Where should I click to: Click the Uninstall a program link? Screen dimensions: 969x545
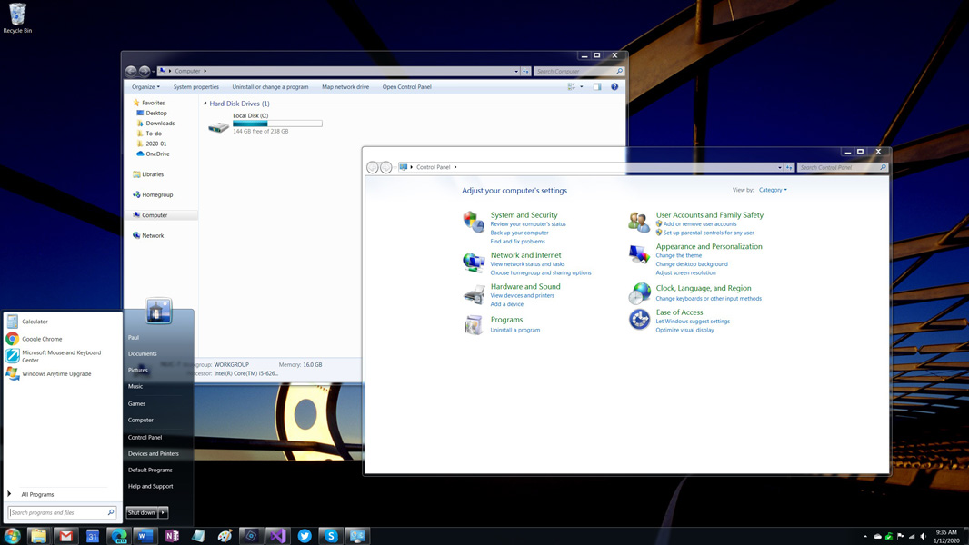click(x=514, y=330)
